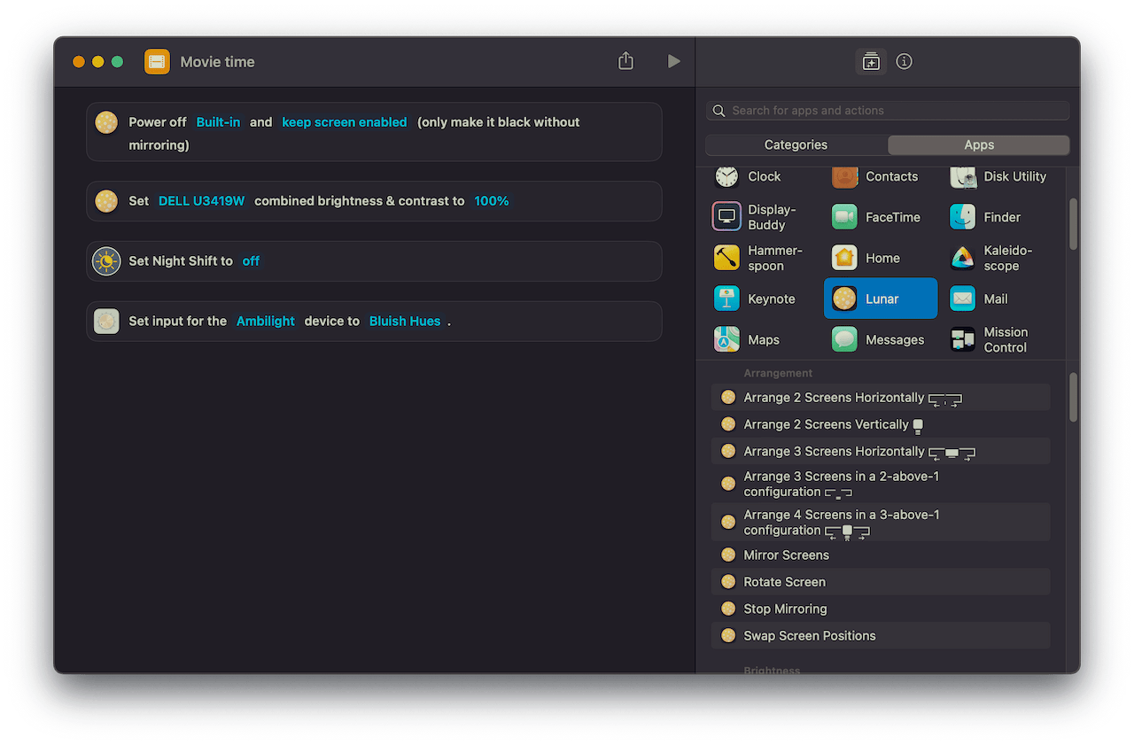Add Arrange 2 Screens Horizontally action

(881, 398)
